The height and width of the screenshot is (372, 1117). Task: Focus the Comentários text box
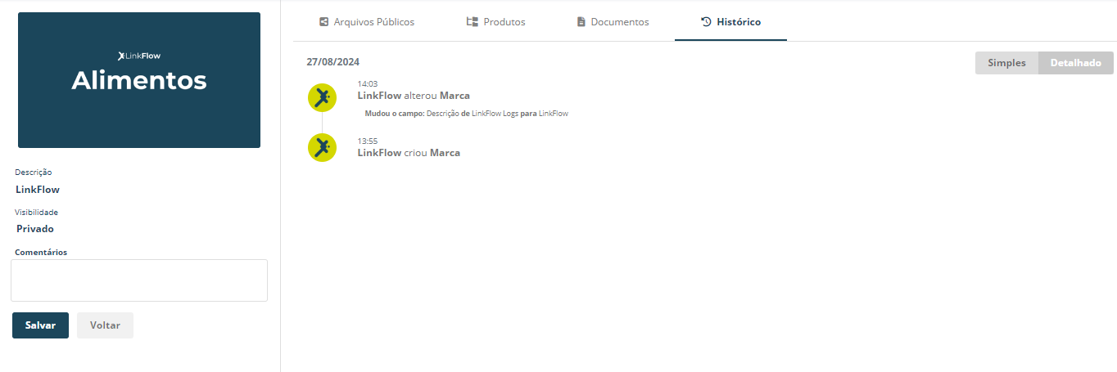click(139, 280)
